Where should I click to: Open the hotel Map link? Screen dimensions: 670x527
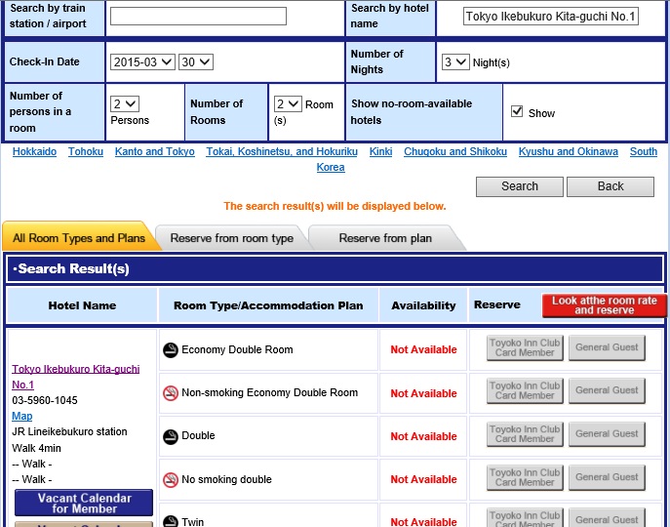[x=22, y=416]
